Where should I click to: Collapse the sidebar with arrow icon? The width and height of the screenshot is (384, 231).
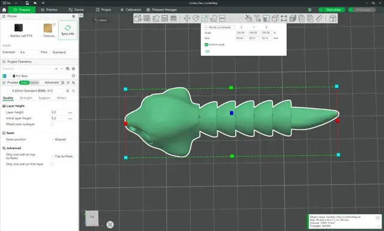pos(81,16)
